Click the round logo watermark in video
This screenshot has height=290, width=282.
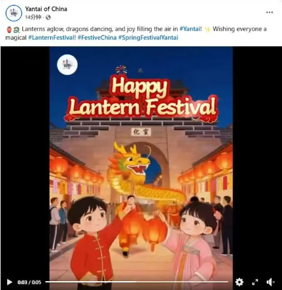tap(67, 65)
